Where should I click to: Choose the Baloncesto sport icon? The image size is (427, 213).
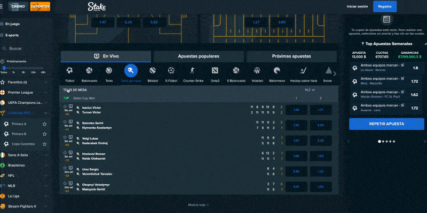[89, 70]
